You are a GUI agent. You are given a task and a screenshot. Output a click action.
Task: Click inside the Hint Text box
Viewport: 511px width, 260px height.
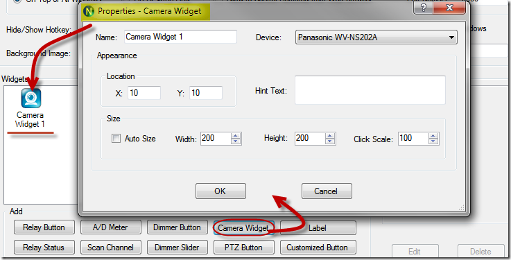click(x=370, y=90)
